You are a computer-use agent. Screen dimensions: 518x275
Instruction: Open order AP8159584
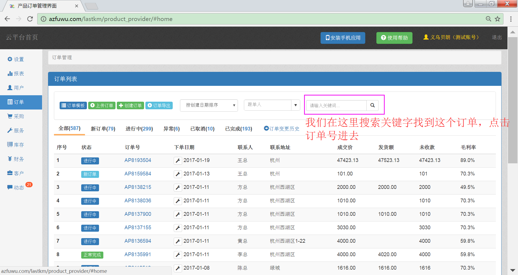pyautogui.click(x=138, y=174)
